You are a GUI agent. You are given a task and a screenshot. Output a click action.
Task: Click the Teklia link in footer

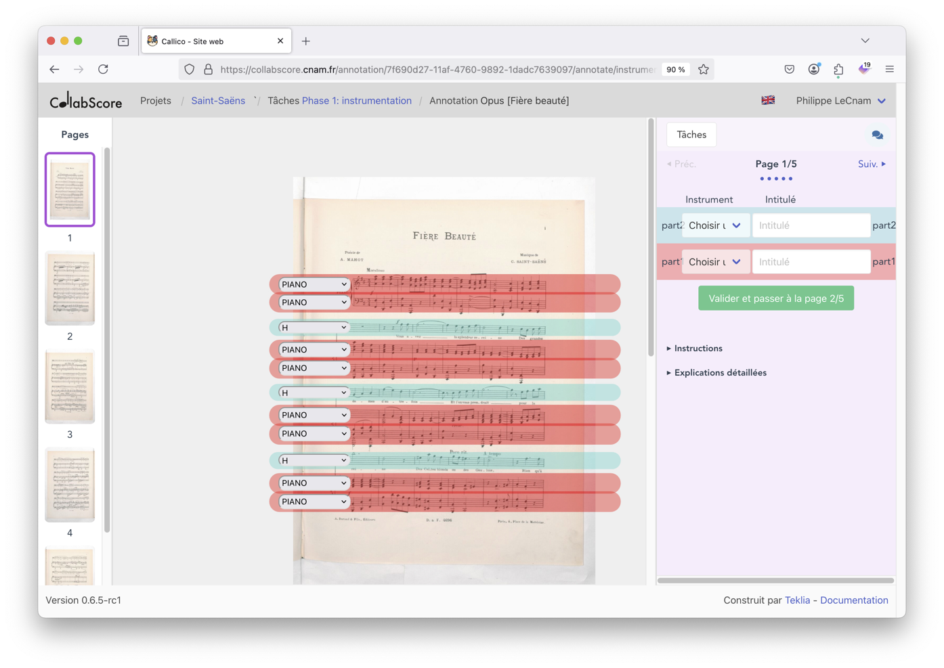pos(797,600)
